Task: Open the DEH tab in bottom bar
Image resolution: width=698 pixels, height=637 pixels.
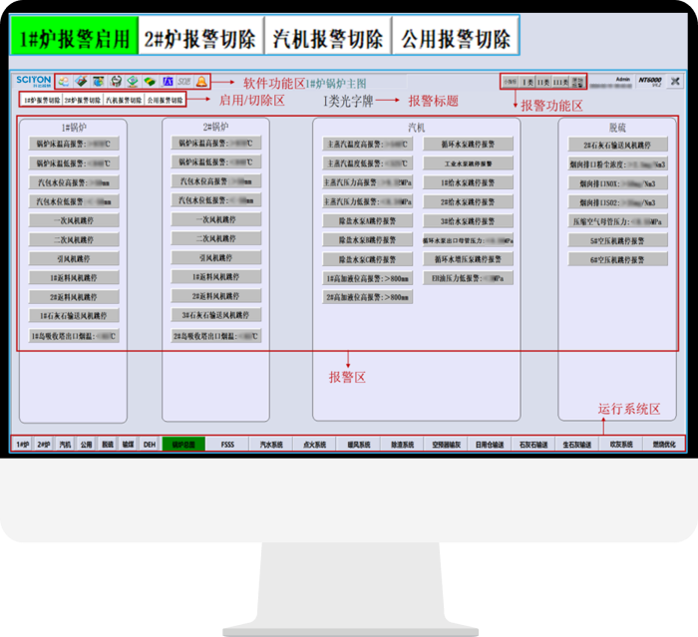Action: (149, 445)
